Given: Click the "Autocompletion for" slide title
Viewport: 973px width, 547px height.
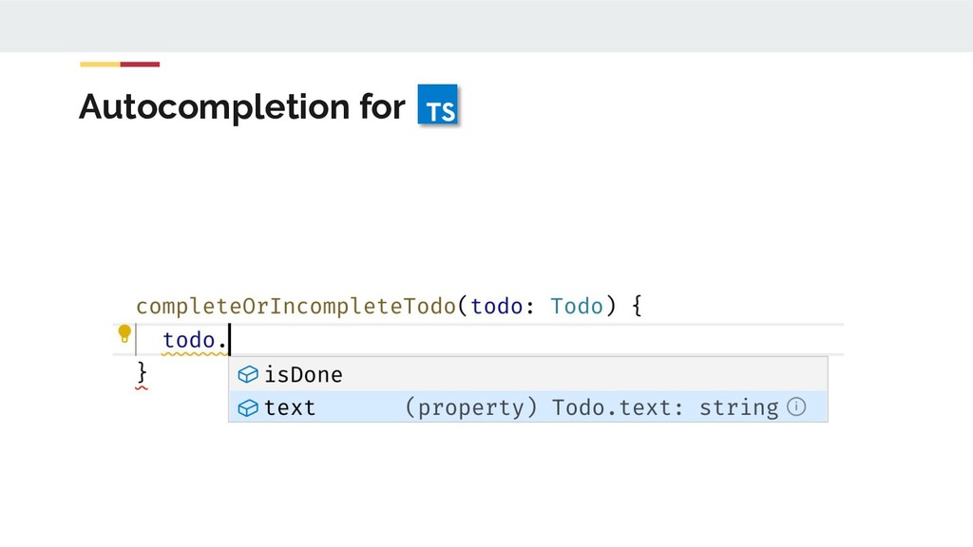Looking at the screenshot, I should 241,107.
